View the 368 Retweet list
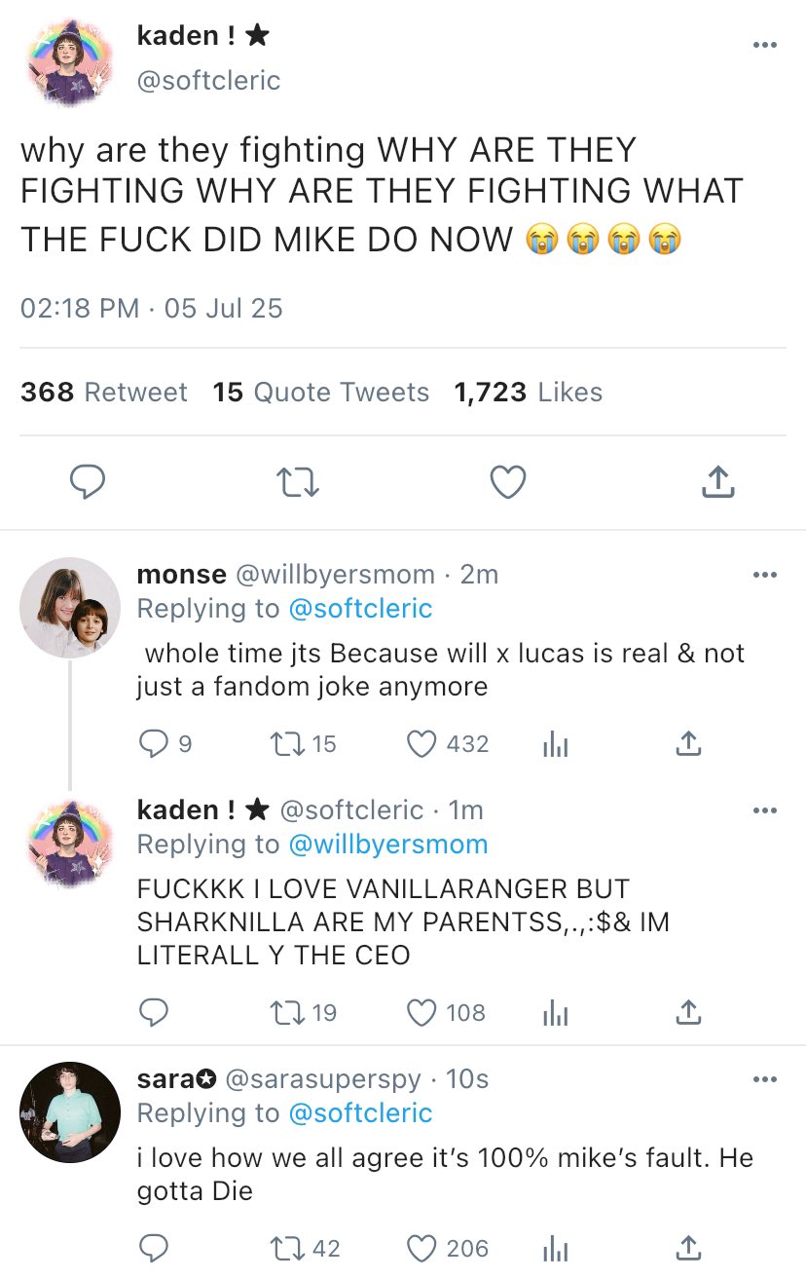This screenshot has width=806, height=1279. coord(103,392)
